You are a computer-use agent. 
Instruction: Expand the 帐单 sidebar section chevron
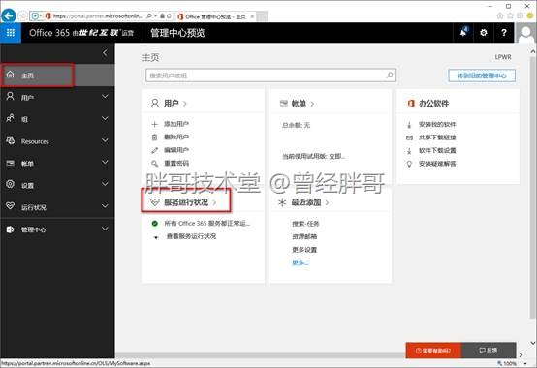[x=105, y=162]
